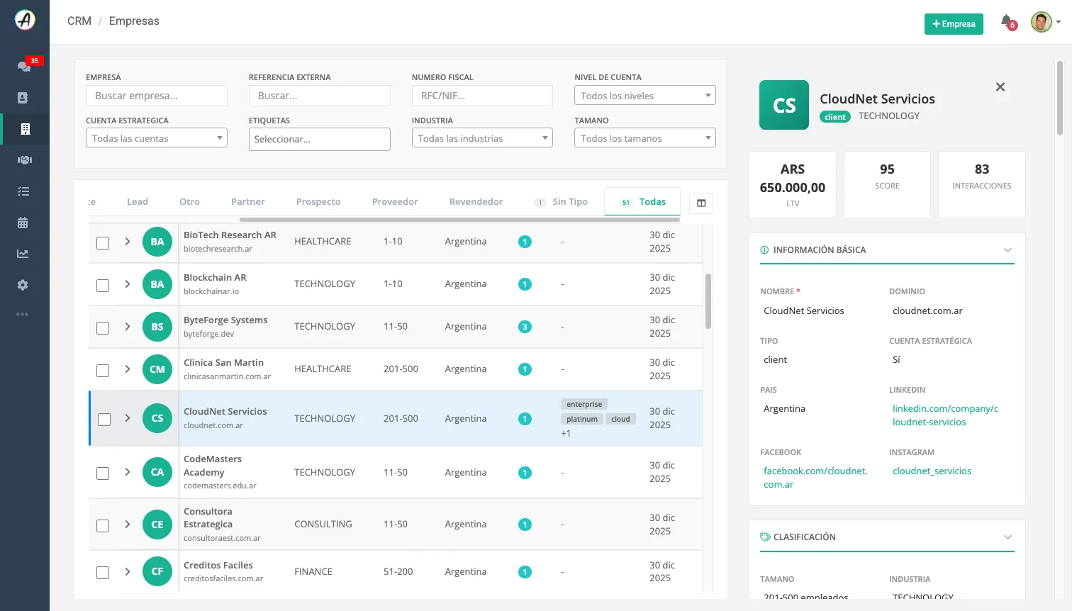Image resolution: width=1072 pixels, height=611 pixels.
Task: Open the tasks checklist icon in sidebar
Action: point(23,191)
